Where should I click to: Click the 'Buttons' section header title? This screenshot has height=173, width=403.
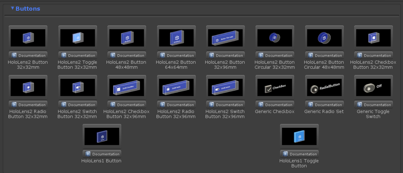coord(28,9)
